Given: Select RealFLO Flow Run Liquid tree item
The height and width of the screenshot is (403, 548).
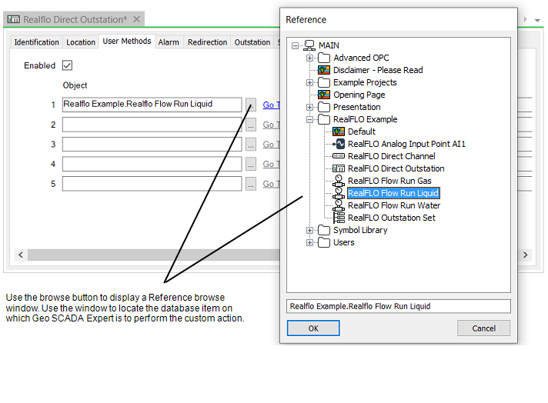Looking at the screenshot, I should 393,193.
